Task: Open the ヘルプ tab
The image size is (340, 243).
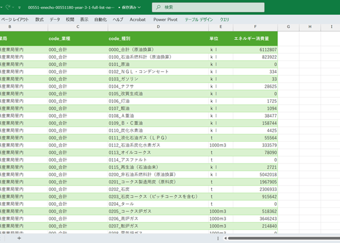Action: click(118, 20)
